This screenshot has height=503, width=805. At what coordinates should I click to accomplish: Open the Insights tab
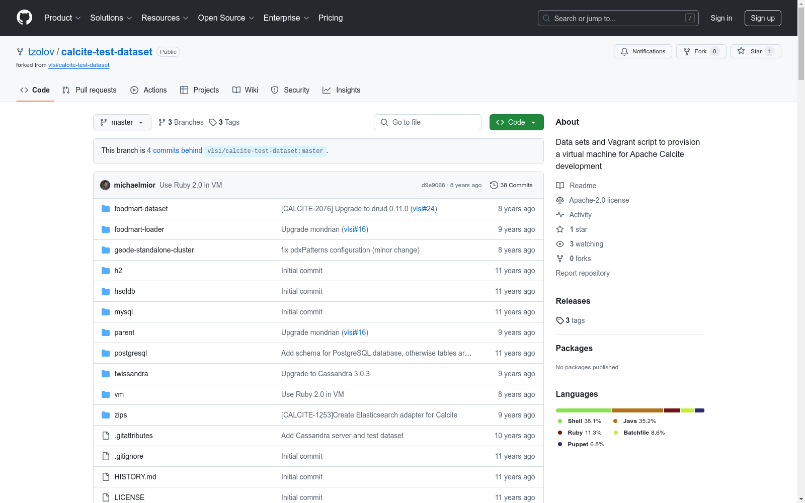click(x=342, y=90)
